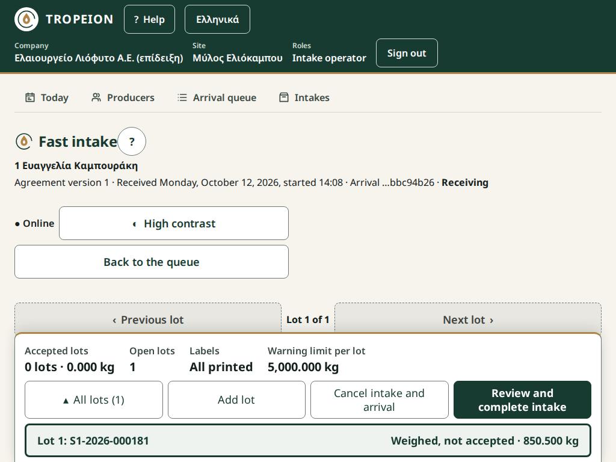Cancel intake and arrival
The height and width of the screenshot is (462, 616).
click(379, 399)
